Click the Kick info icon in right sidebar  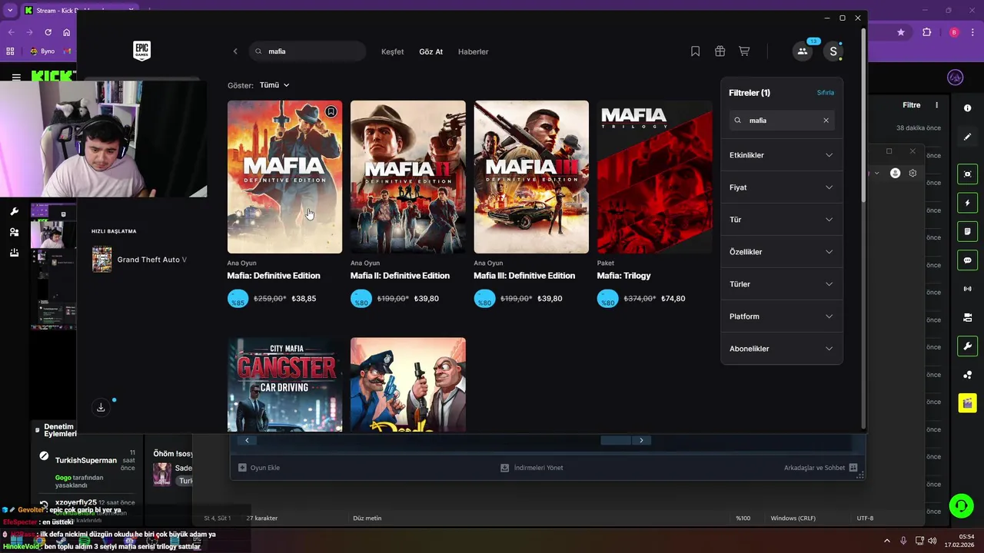(967, 108)
